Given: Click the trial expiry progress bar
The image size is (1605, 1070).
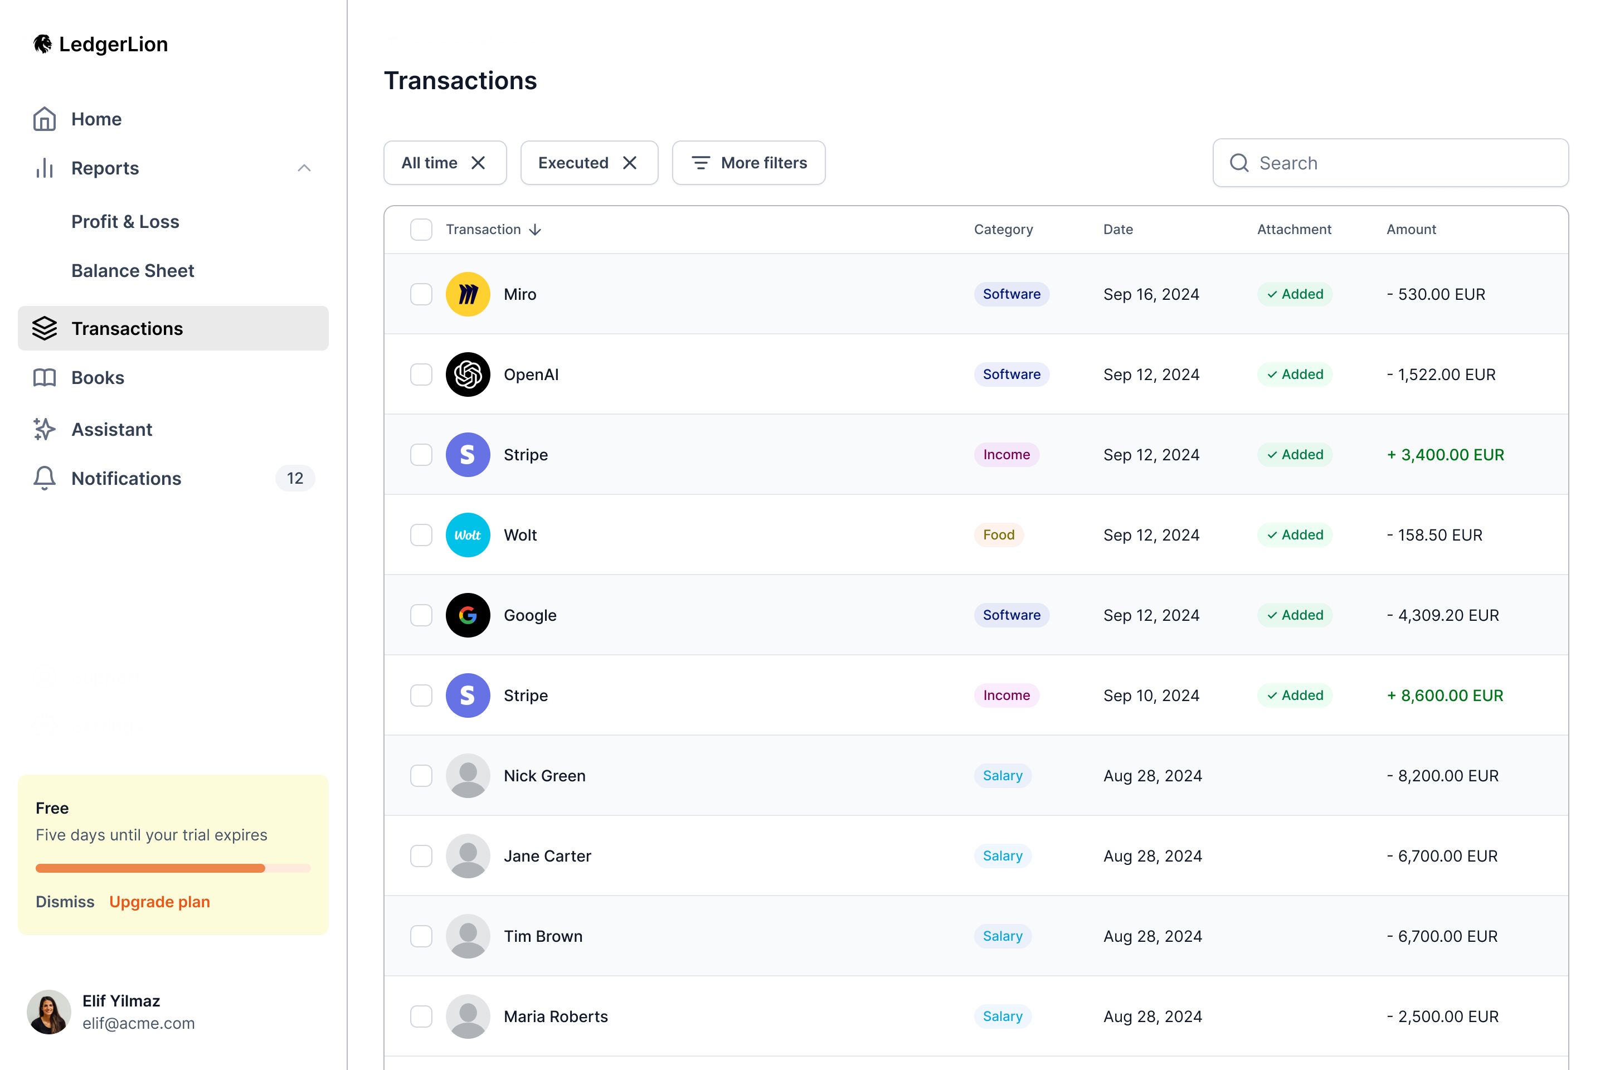Looking at the screenshot, I should (x=173, y=868).
